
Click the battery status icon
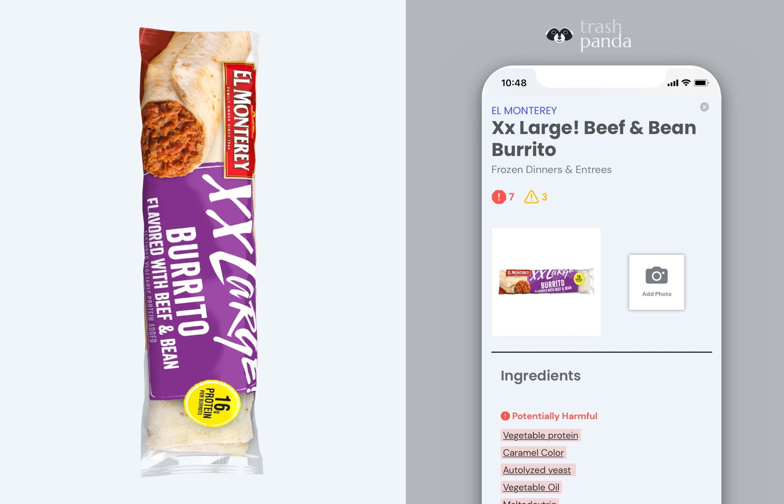tap(701, 83)
